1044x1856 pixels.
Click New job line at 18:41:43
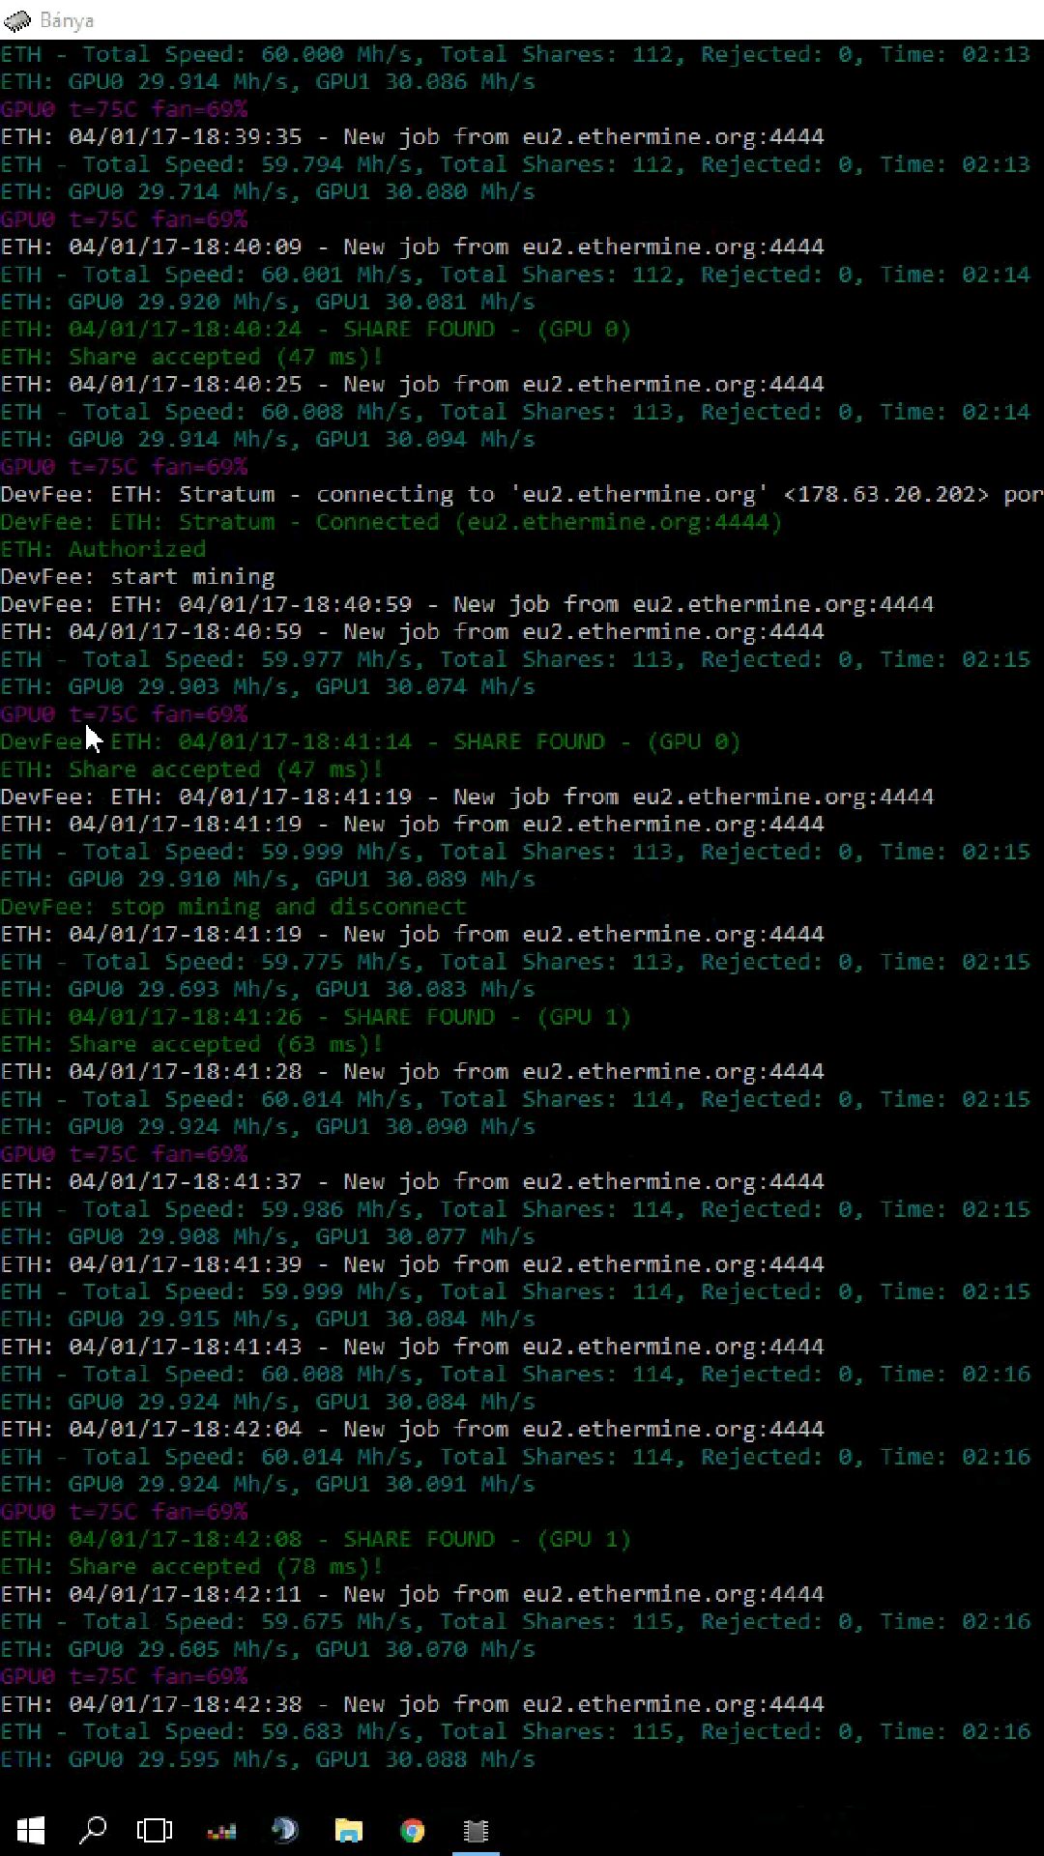[412, 1347]
